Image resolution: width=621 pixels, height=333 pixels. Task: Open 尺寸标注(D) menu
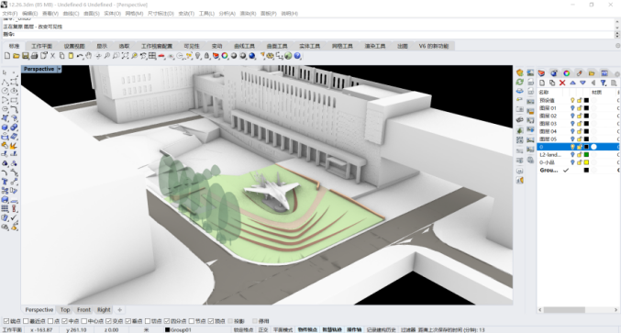point(161,14)
